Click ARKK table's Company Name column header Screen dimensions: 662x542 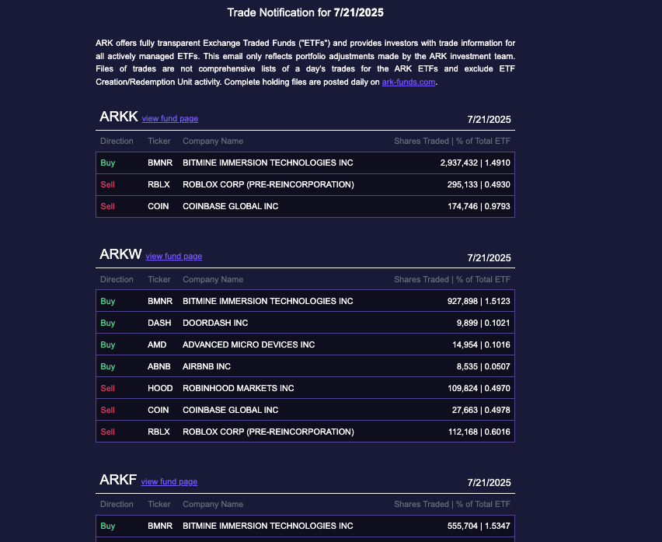[213, 142]
